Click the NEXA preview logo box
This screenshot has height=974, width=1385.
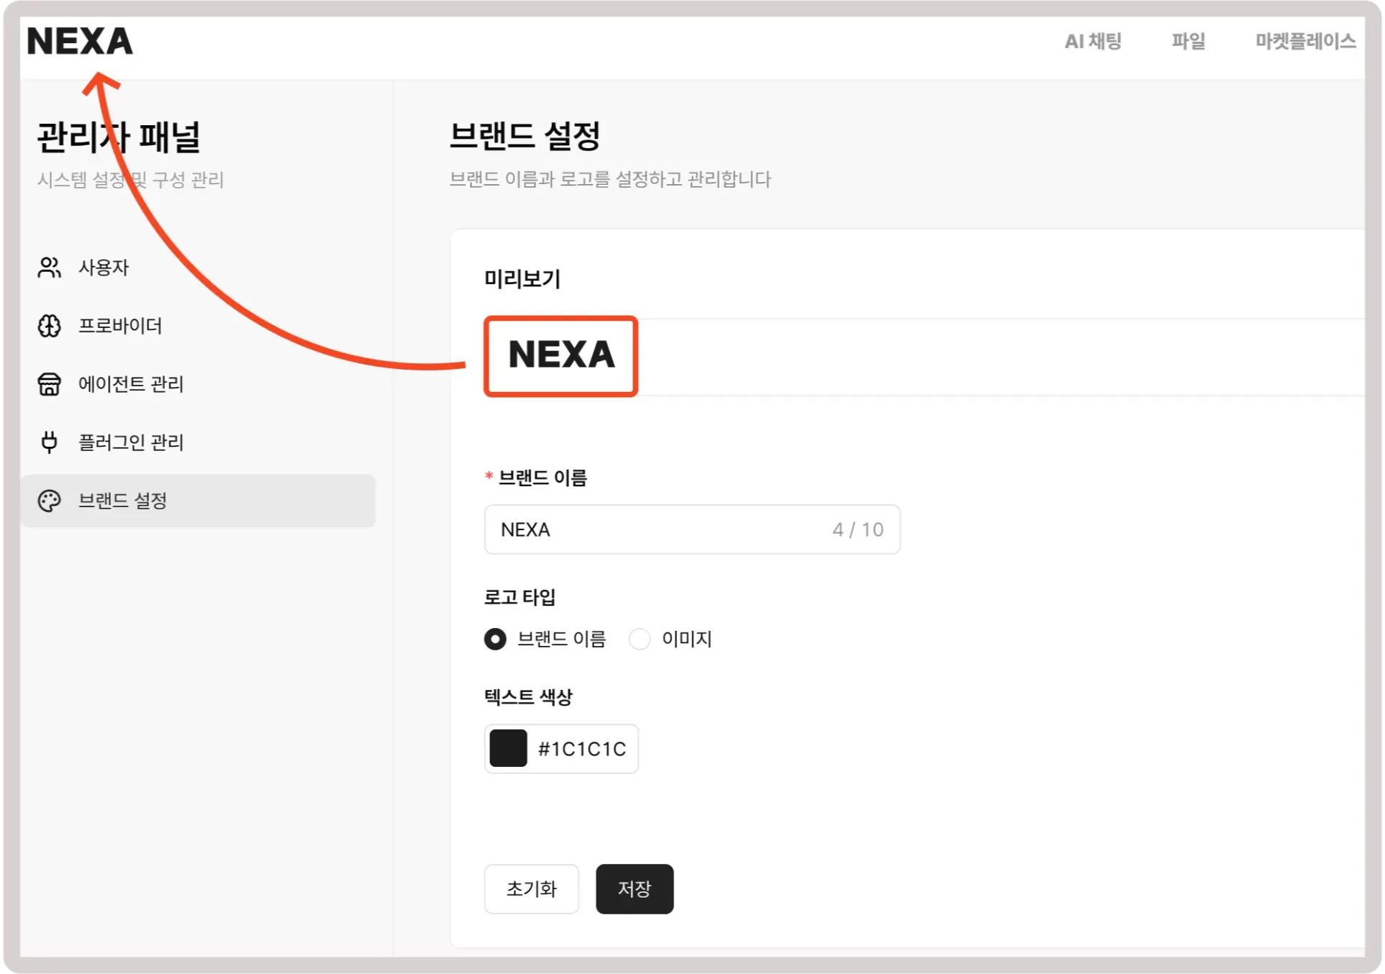[561, 355]
